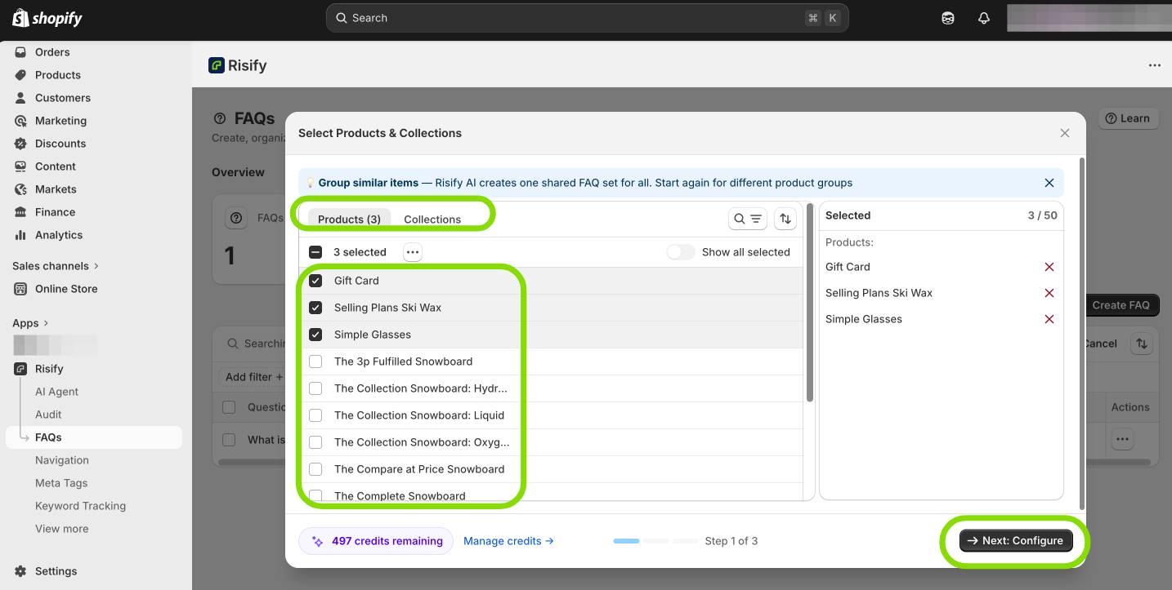1172x590 pixels.
Task: Switch to the Collections tab
Action: [432, 220]
